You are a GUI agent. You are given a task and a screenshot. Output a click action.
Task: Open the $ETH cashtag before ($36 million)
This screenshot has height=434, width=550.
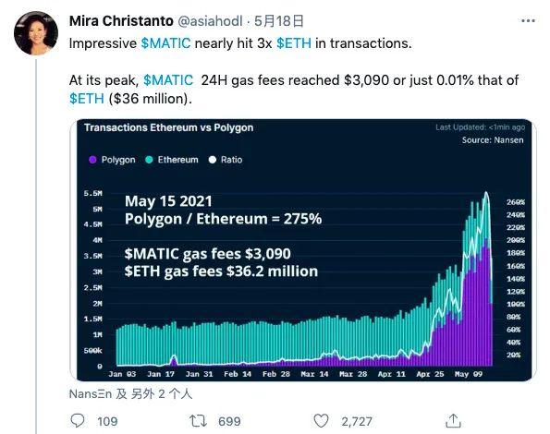click(87, 99)
